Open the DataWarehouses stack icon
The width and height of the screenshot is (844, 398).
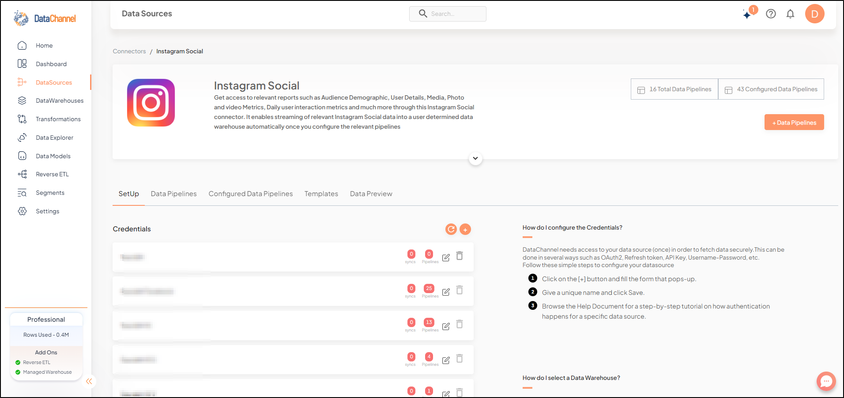[x=22, y=100]
